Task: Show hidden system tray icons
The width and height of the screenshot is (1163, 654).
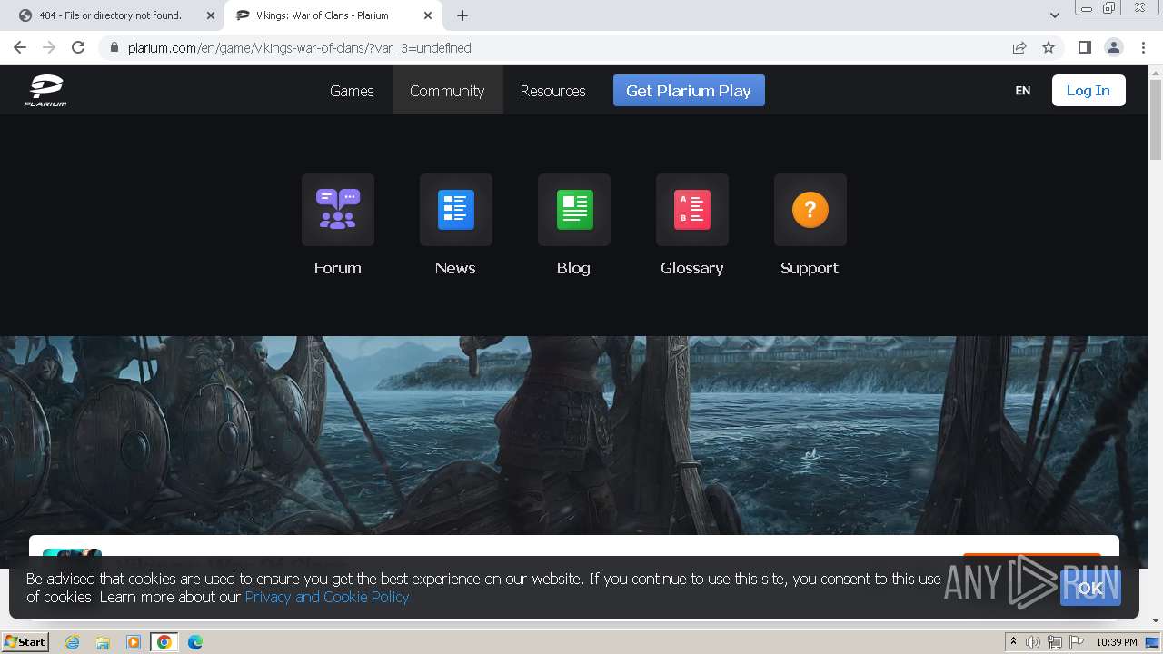Action: pos(1013,642)
